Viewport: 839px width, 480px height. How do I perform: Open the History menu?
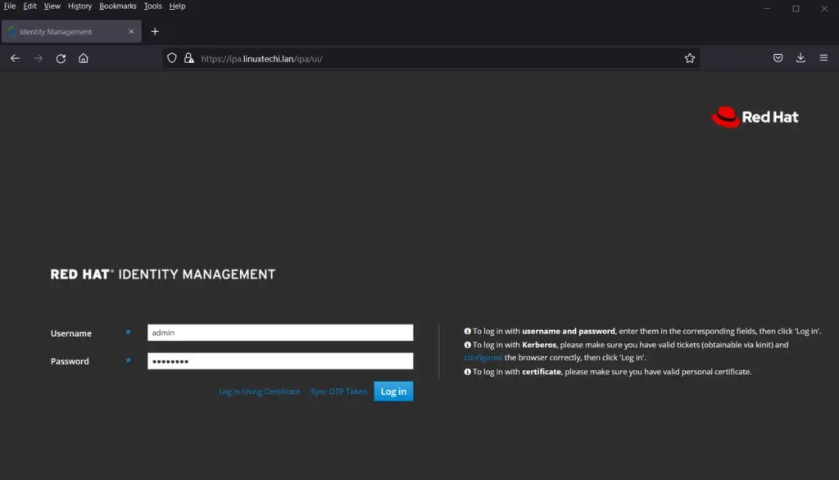coord(79,6)
